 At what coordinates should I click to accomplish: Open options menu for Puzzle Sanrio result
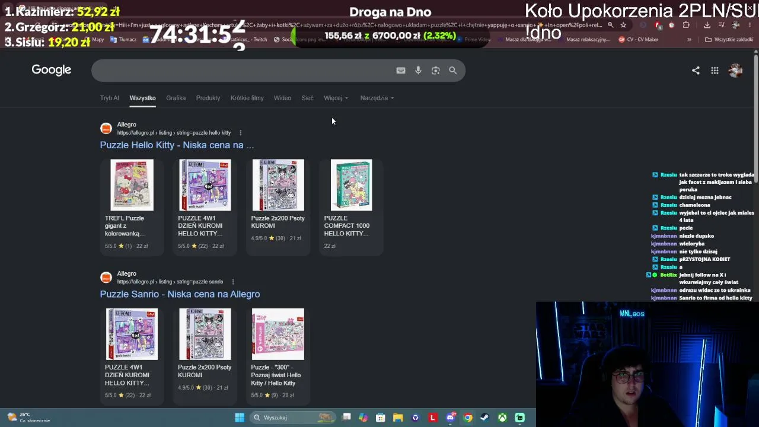pyautogui.click(x=233, y=282)
